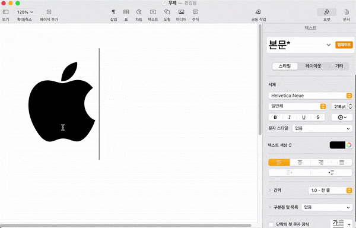Open advanced text options menu
Image resolution: width=356 pixels, height=228 pixels.
[342, 117]
